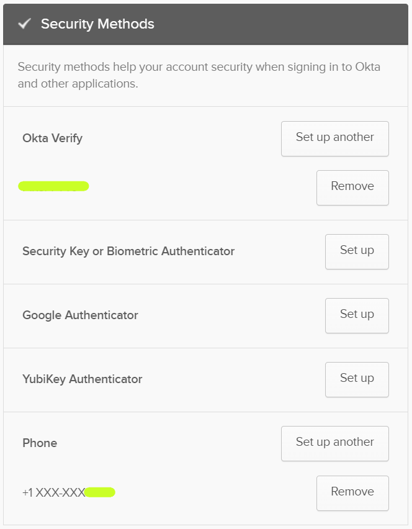The image size is (412, 529).
Task: Select the YubiKey Authenticator label
Action: point(83,379)
